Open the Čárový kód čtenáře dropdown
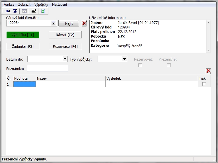 click(54, 23)
